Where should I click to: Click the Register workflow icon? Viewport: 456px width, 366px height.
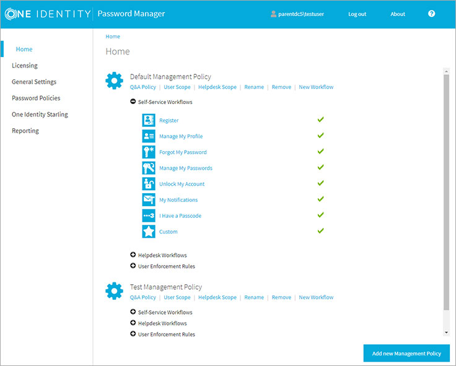(x=149, y=120)
